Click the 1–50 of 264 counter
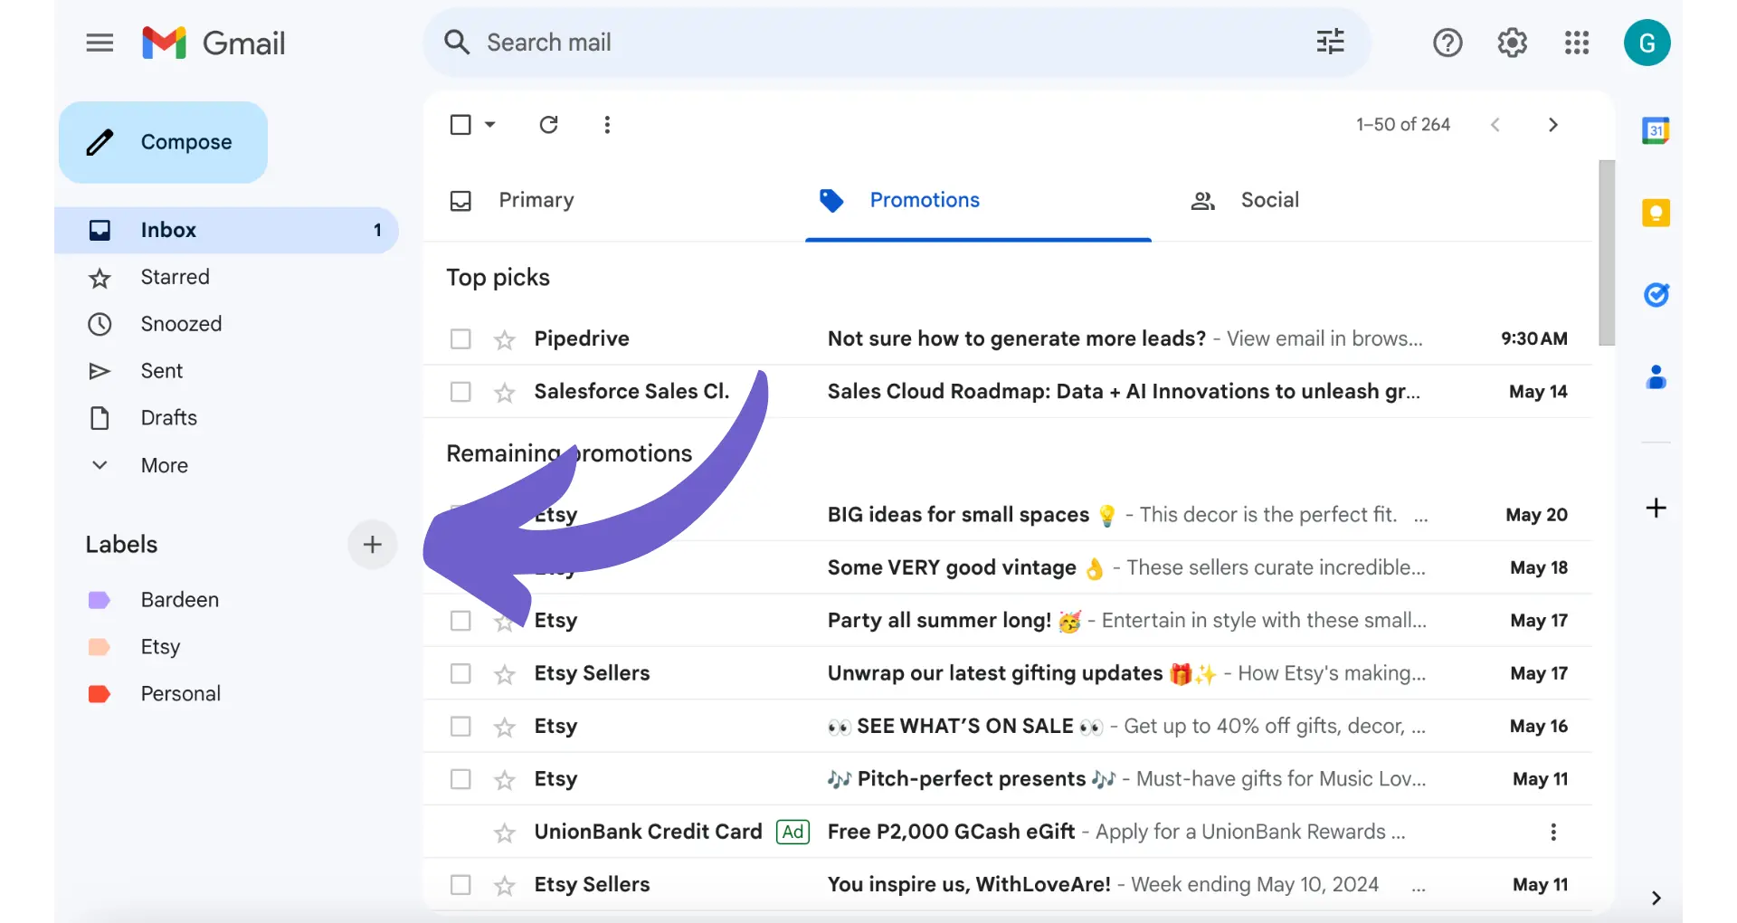 [x=1402, y=125]
